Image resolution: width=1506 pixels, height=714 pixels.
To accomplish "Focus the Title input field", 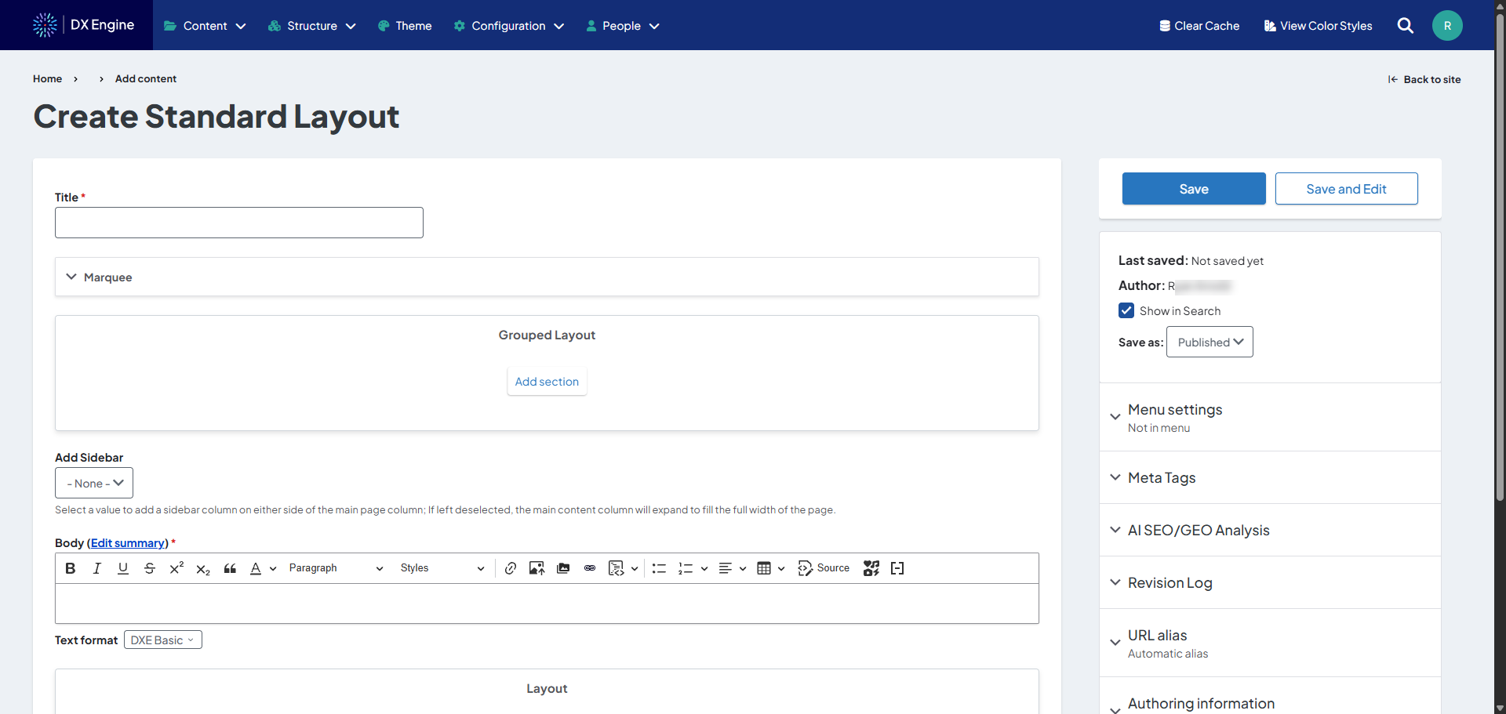I will 239,223.
